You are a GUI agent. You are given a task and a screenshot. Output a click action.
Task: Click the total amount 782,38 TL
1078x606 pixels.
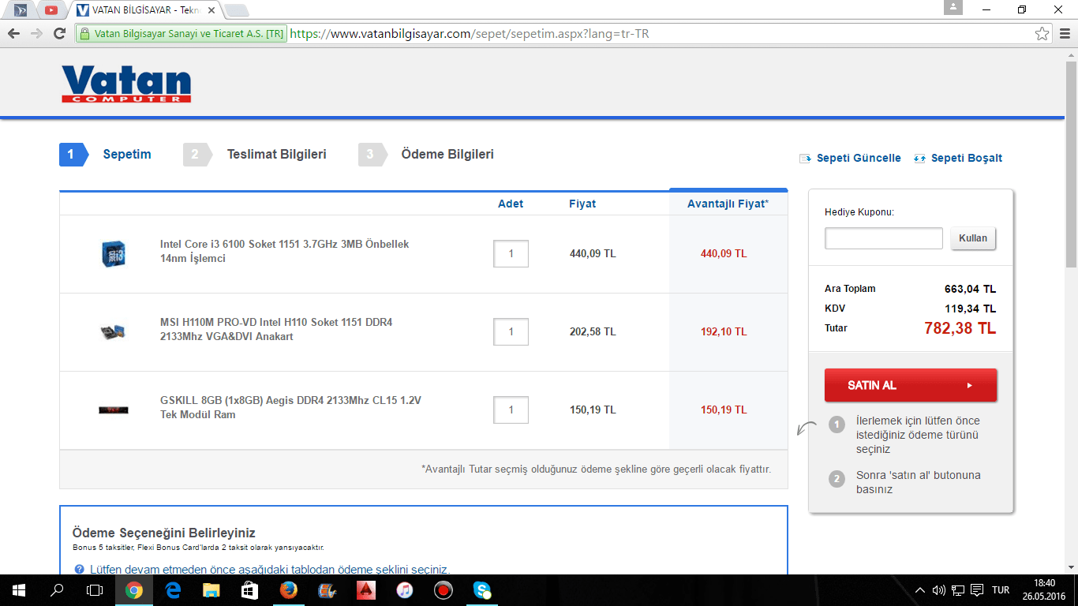tap(960, 328)
